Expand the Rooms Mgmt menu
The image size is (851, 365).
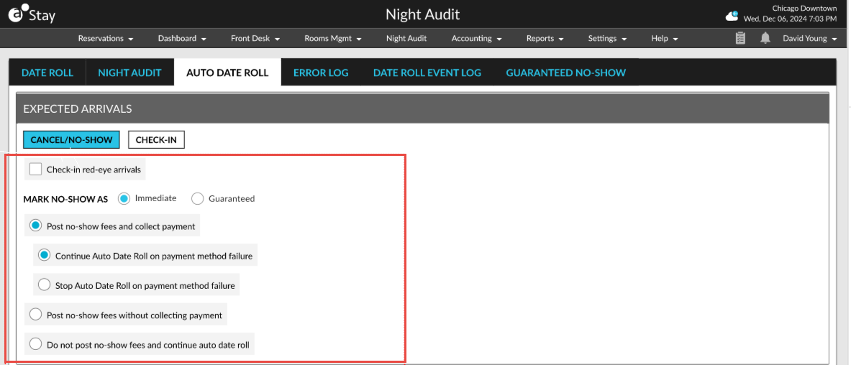332,39
